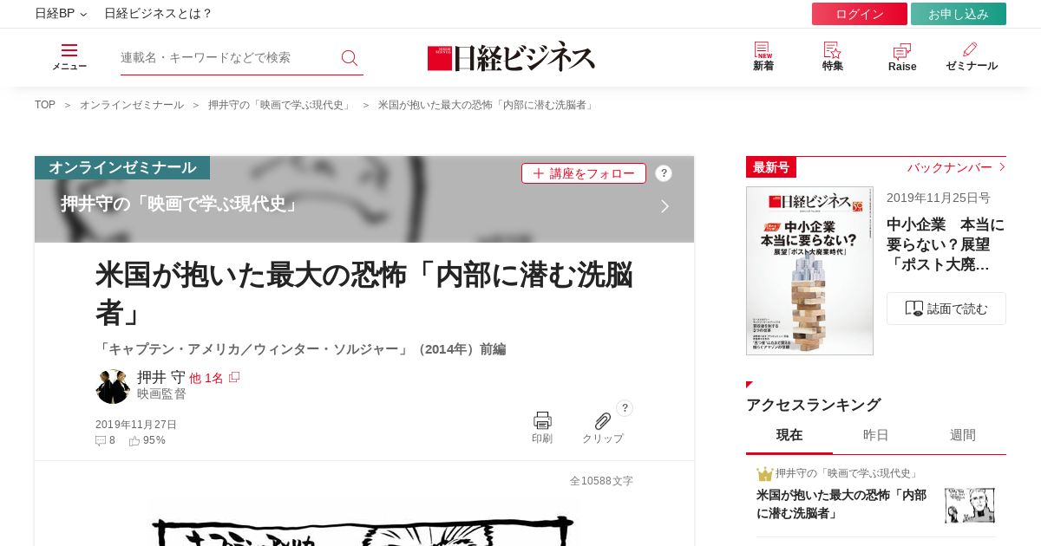Click help icon above clip button

click(x=625, y=408)
